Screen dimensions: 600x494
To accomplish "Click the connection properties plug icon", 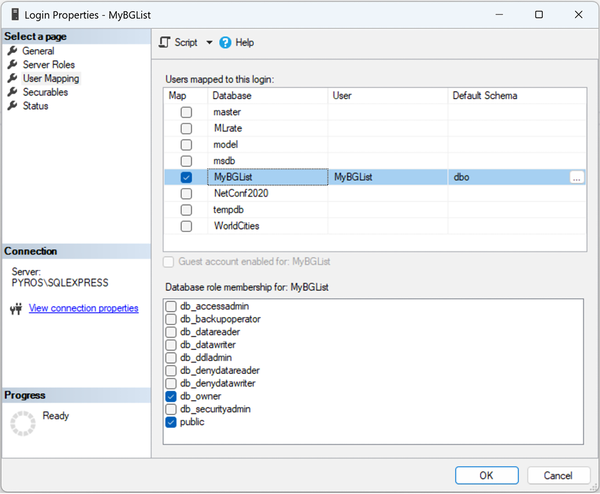I will coord(16,309).
